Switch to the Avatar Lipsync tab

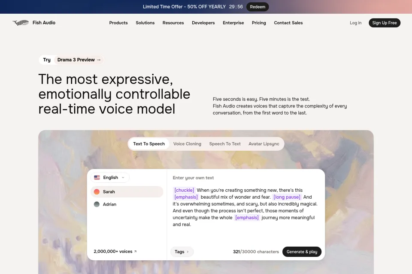pos(264,144)
